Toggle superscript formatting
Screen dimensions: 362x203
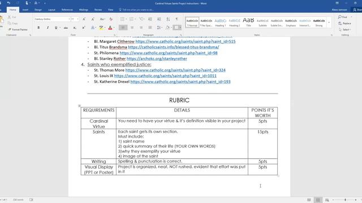84,28
